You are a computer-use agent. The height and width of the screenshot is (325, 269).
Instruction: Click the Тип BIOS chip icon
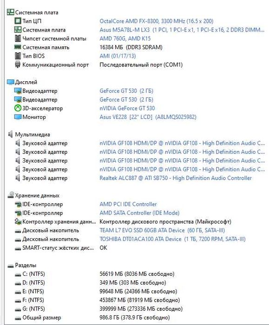18,56
